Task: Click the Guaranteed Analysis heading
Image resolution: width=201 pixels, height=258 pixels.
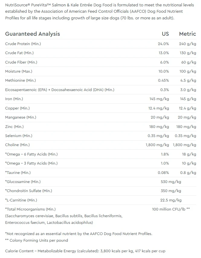Action: (x=33, y=34)
